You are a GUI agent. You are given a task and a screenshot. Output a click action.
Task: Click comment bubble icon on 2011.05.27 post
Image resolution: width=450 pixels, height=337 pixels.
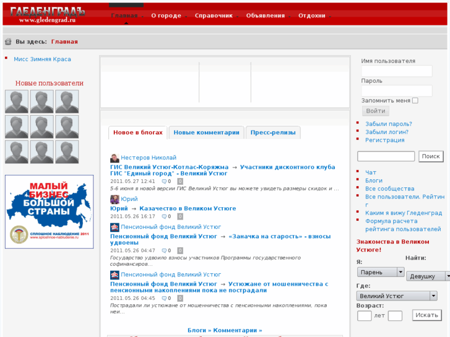coord(163,182)
